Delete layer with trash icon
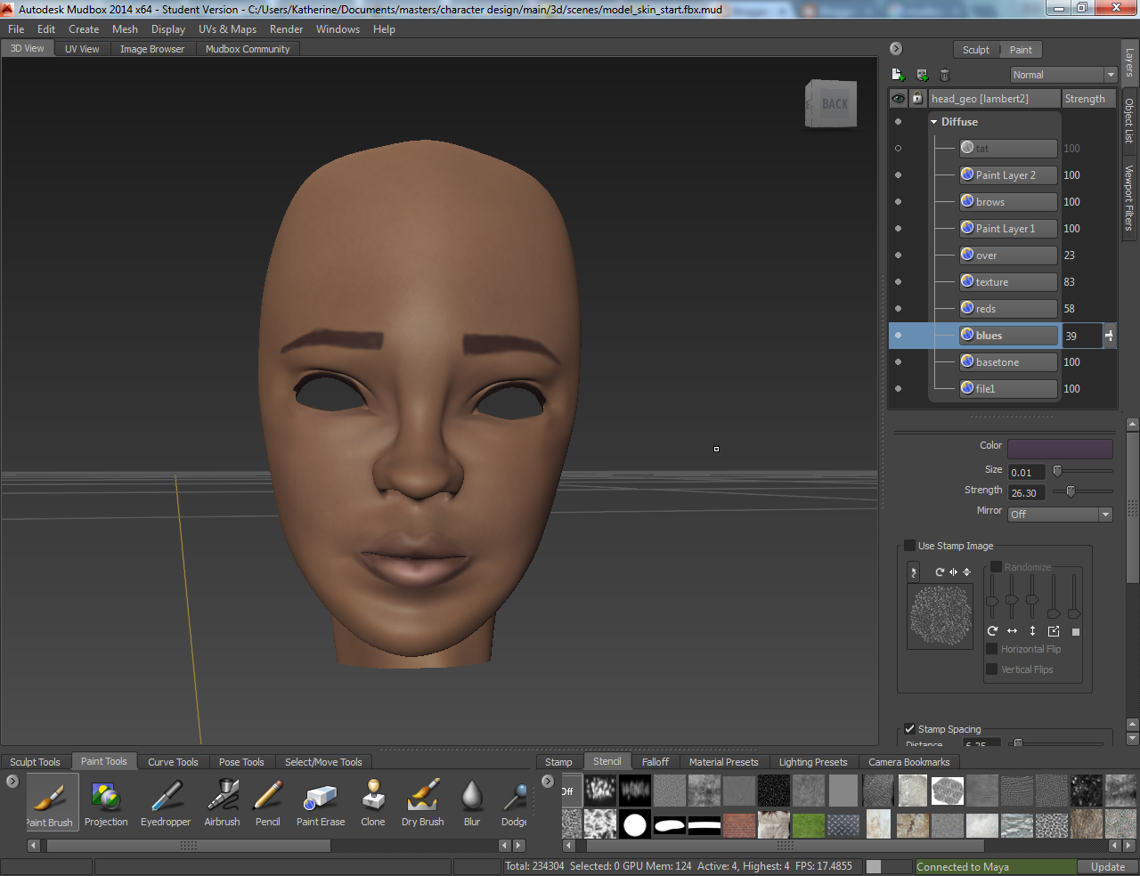Image resolution: width=1140 pixels, height=876 pixels. click(945, 75)
